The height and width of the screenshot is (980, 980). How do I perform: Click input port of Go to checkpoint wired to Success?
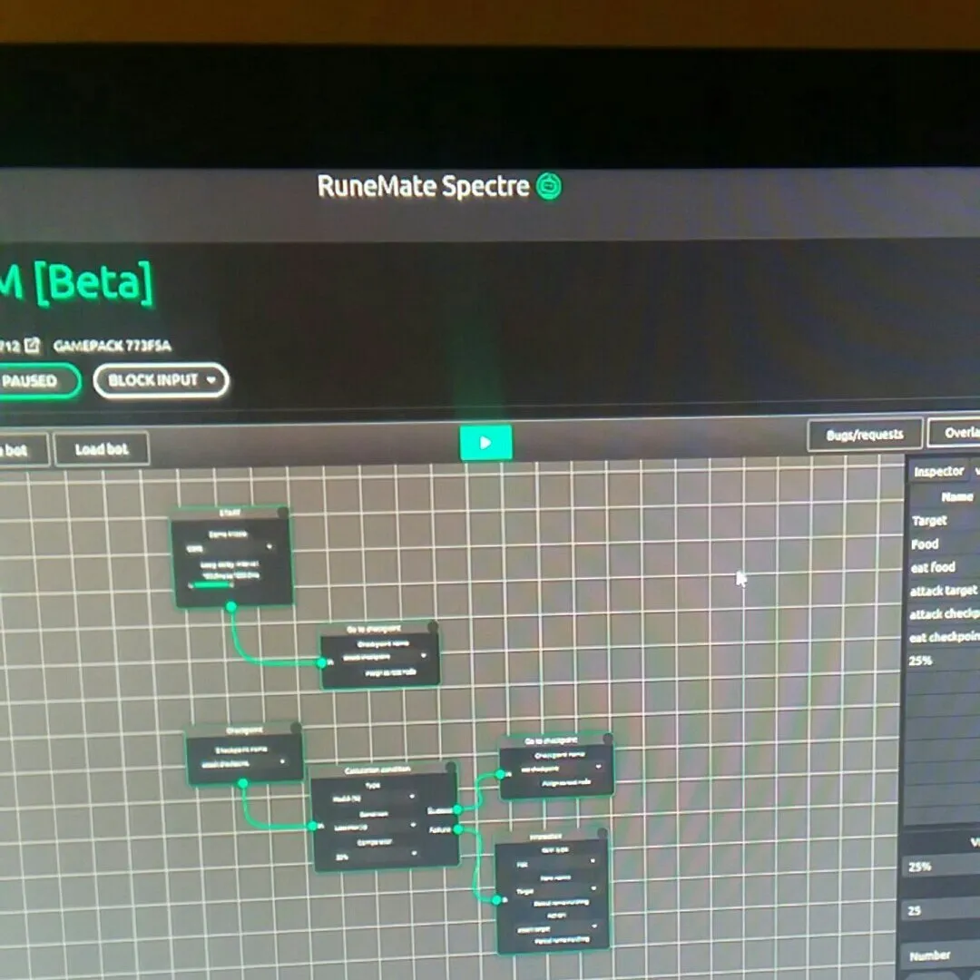coord(500,774)
